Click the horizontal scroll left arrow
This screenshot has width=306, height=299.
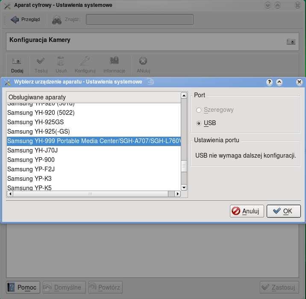pos(10,194)
